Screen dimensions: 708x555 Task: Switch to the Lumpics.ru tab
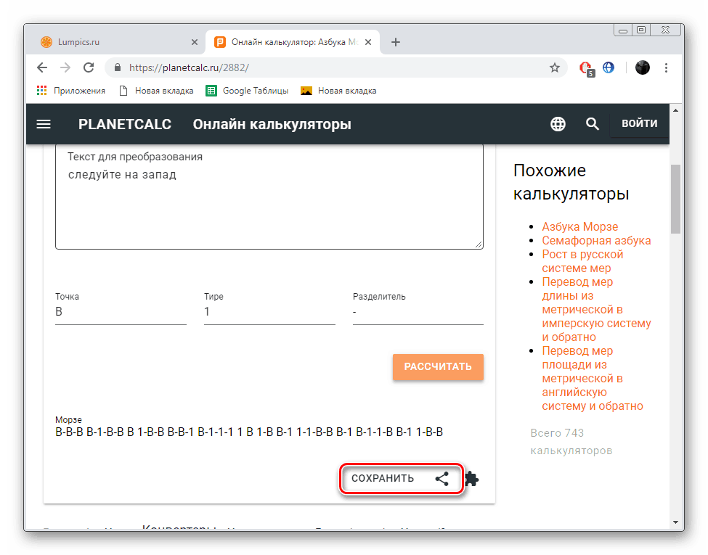(x=116, y=42)
